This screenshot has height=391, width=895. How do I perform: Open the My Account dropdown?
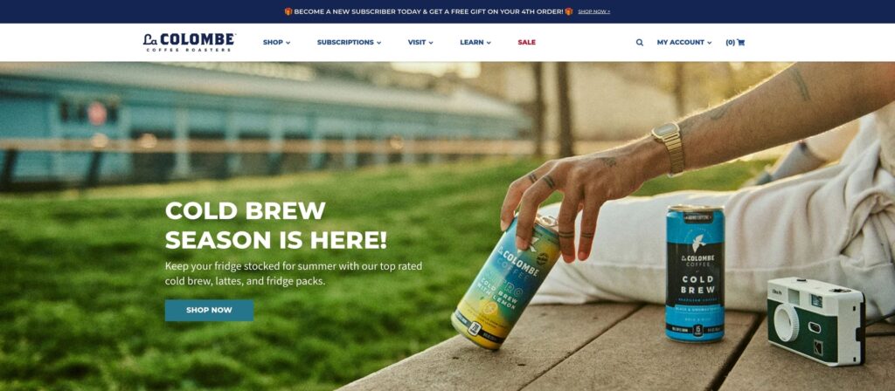[683, 42]
